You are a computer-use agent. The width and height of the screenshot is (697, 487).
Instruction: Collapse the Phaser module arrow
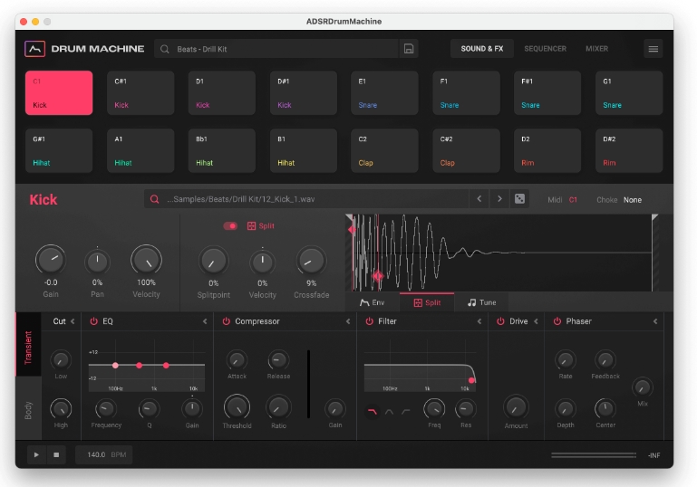click(655, 321)
